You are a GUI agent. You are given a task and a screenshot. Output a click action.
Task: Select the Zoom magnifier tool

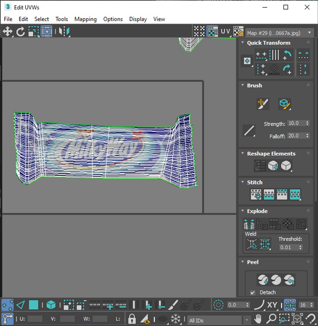click(x=271, y=318)
